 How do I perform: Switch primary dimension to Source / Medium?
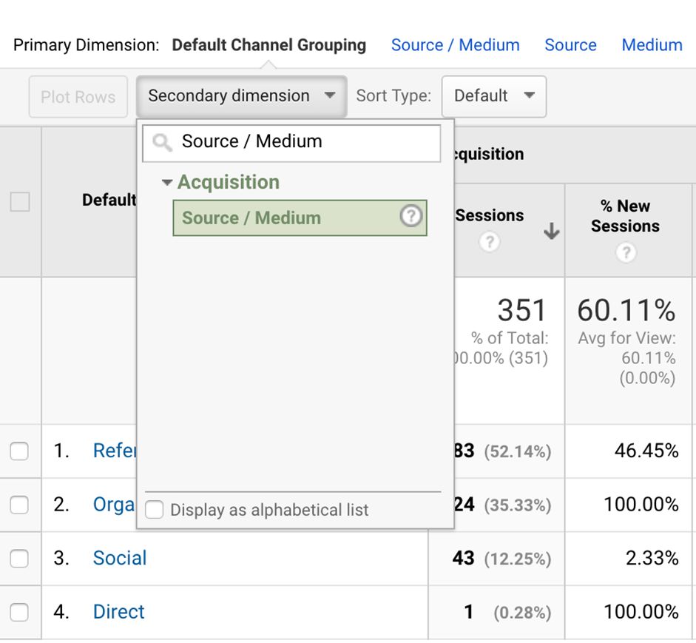tap(454, 45)
